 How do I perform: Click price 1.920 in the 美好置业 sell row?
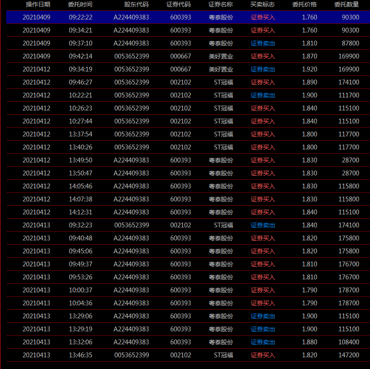310,69
